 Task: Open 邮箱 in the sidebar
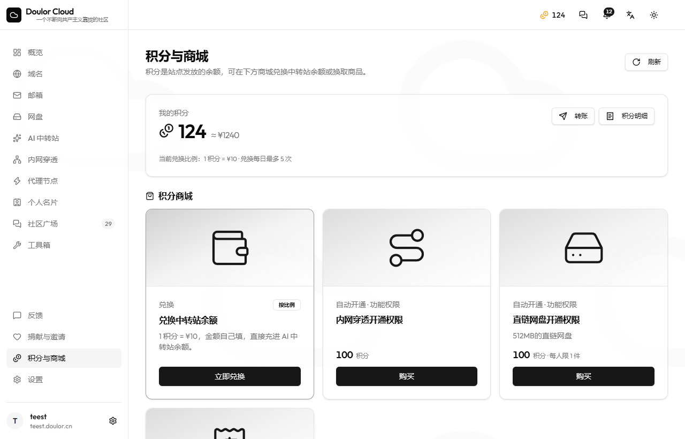(x=64, y=95)
